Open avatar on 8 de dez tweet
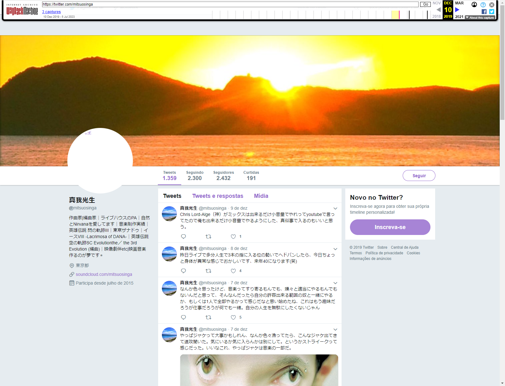505x386 pixels. pos(169,254)
